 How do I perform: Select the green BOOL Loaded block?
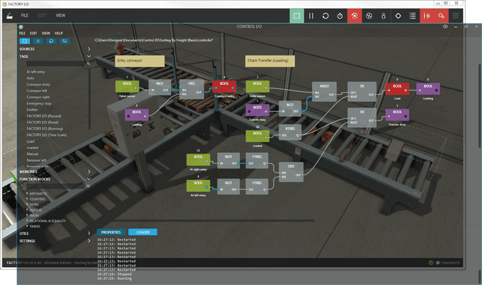tap(257, 136)
